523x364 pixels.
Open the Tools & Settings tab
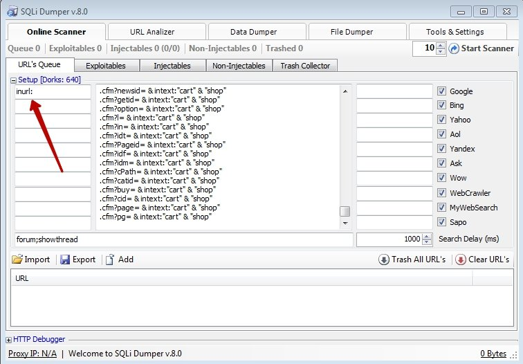(x=455, y=32)
